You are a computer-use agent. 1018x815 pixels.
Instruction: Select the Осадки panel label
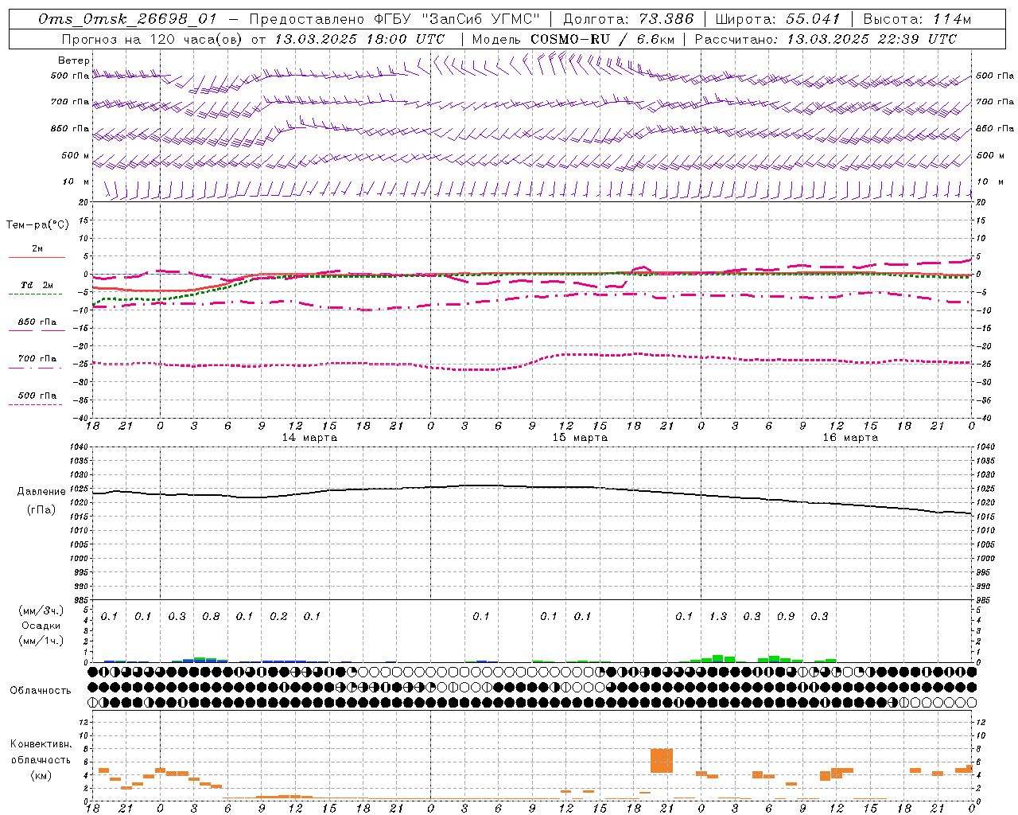[41, 626]
